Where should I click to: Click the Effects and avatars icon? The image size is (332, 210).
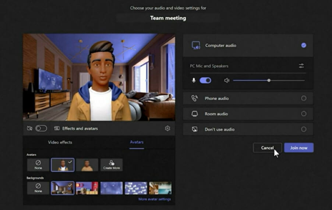[57, 128]
